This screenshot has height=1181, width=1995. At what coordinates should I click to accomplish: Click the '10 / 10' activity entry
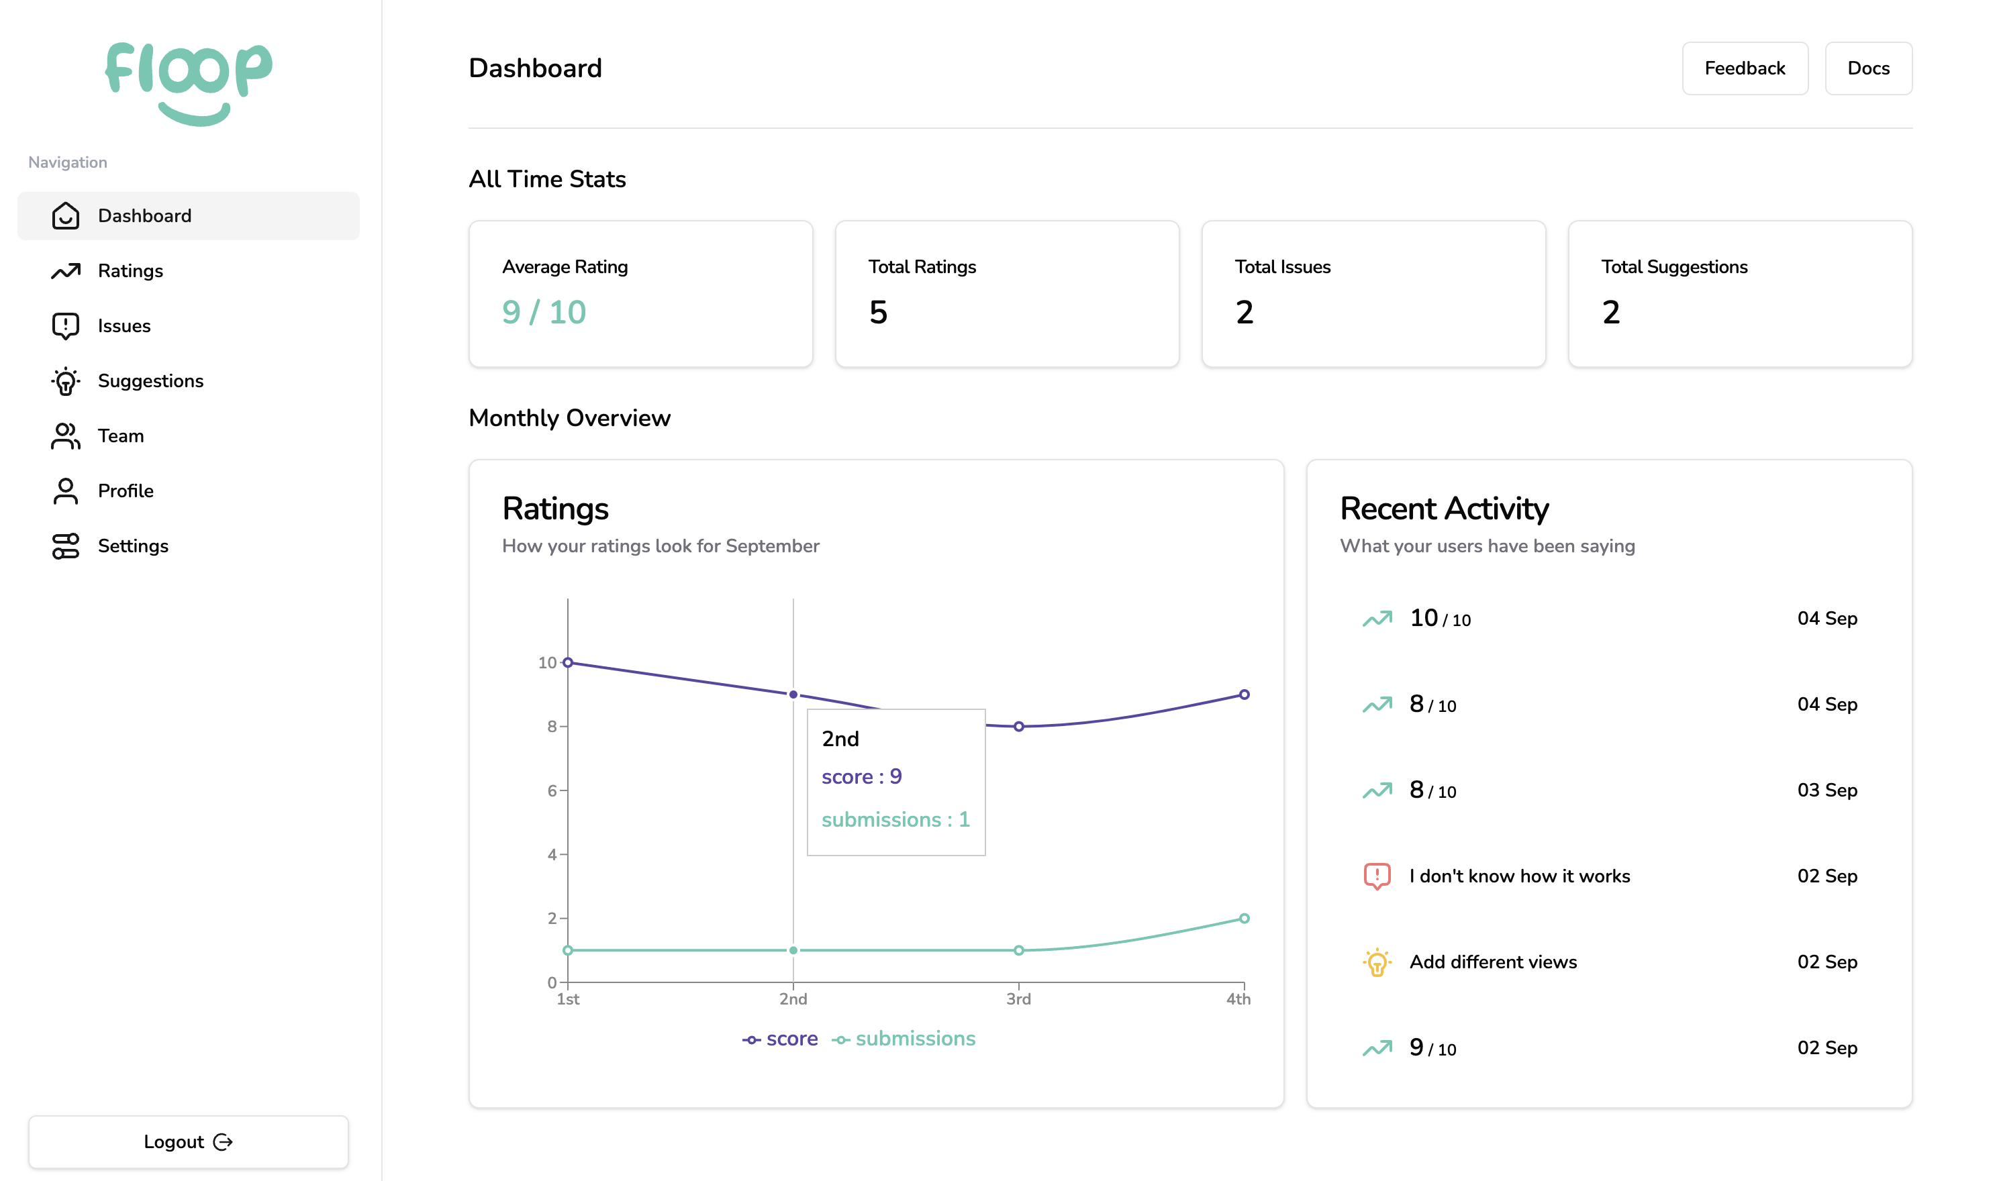point(1610,619)
